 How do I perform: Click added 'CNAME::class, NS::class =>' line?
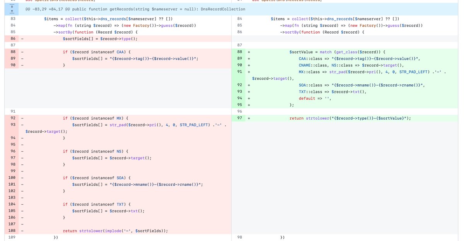point(351,65)
